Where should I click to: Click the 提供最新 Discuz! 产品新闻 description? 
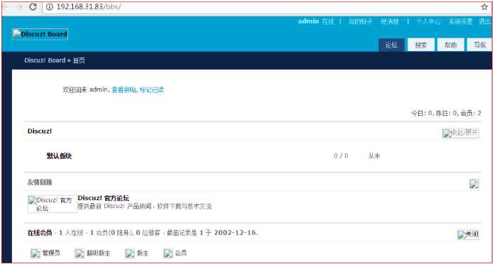click(x=145, y=207)
